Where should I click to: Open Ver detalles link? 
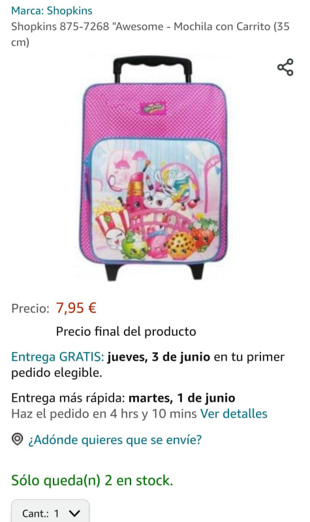pos(234,414)
